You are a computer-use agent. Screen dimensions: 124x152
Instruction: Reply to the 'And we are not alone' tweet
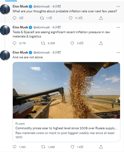[14, 147]
